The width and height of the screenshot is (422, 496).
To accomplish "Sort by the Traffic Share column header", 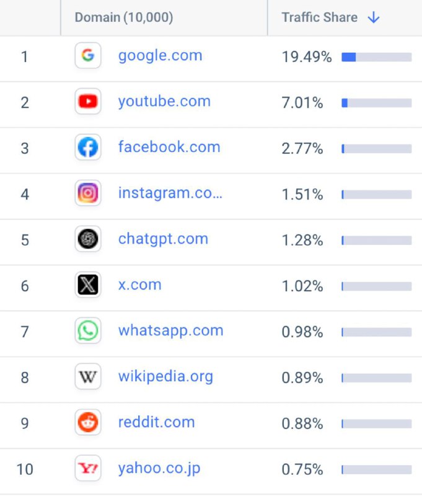I will (x=320, y=17).
